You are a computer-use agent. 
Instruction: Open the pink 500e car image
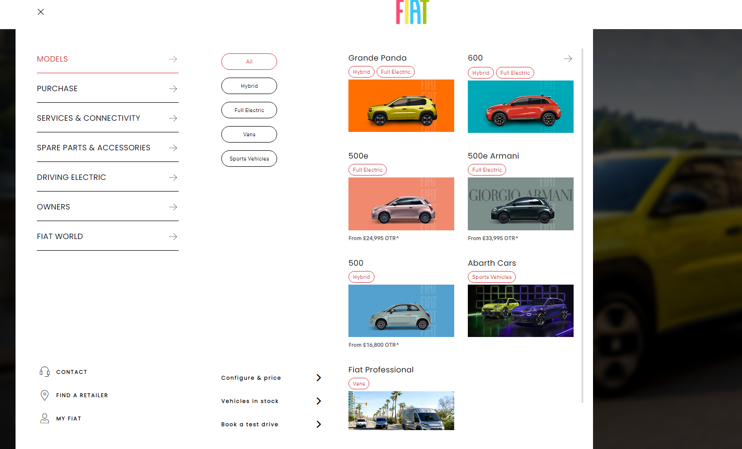(x=401, y=204)
